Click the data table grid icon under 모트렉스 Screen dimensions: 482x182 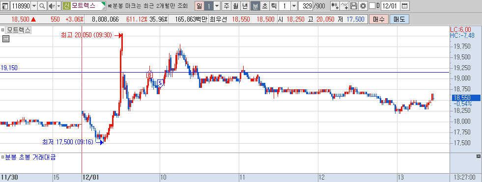pyautogui.click(x=5, y=39)
